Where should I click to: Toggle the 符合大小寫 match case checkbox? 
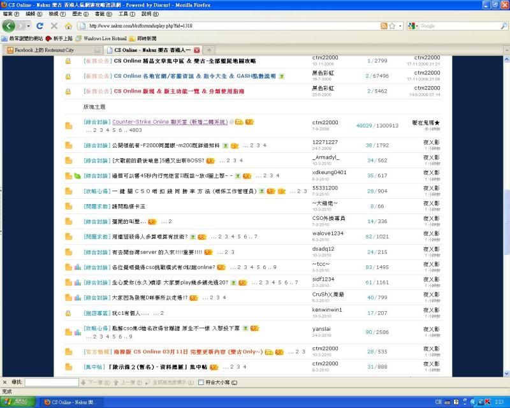pyautogui.click(x=201, y=382)
